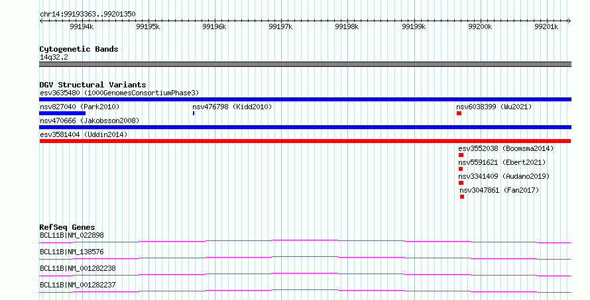Click the magenta line of BCL11B|NM_001282237

305,291
